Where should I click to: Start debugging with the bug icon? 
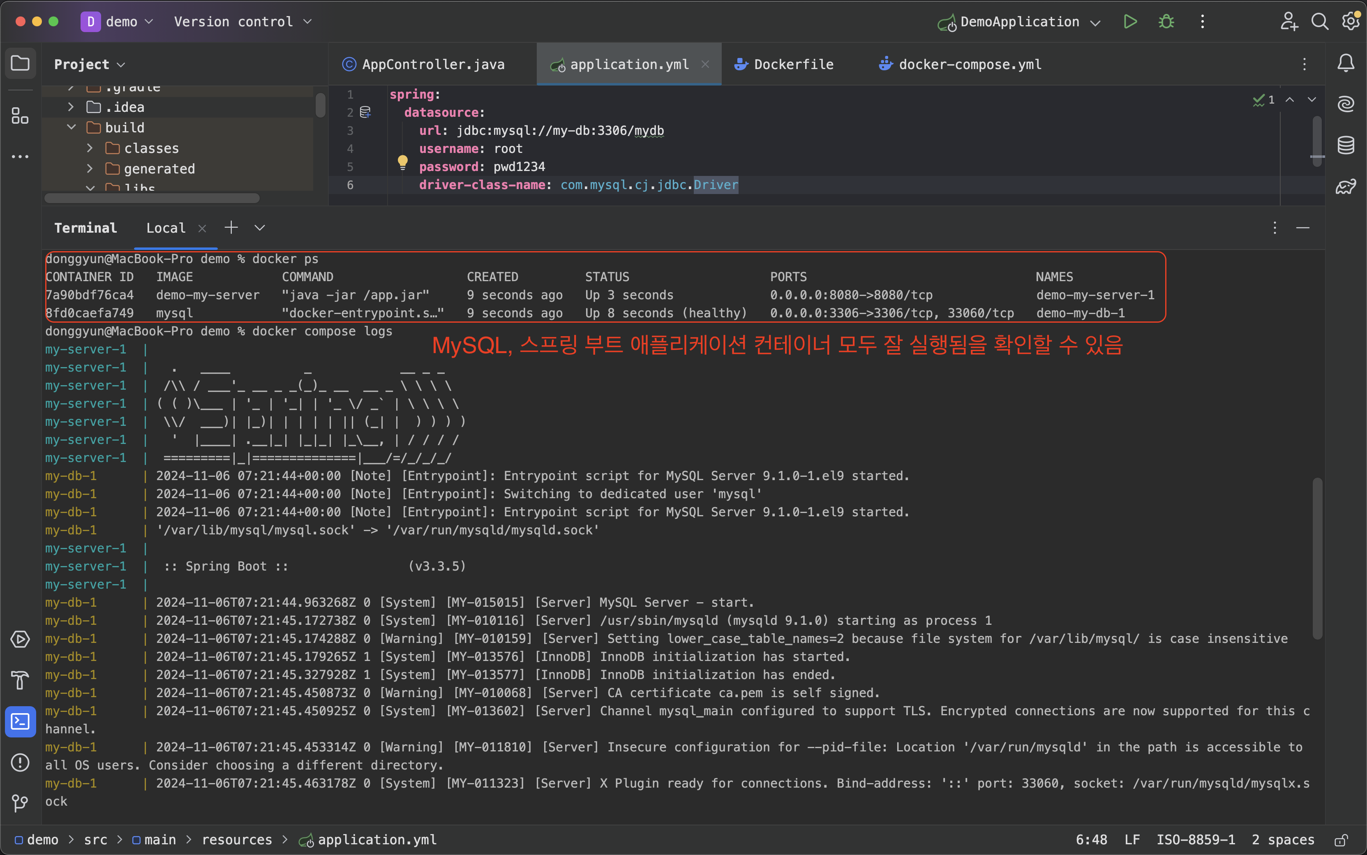1166,21
